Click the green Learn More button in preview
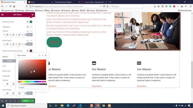This screenshot has height=108, width=193. point(54,42)
